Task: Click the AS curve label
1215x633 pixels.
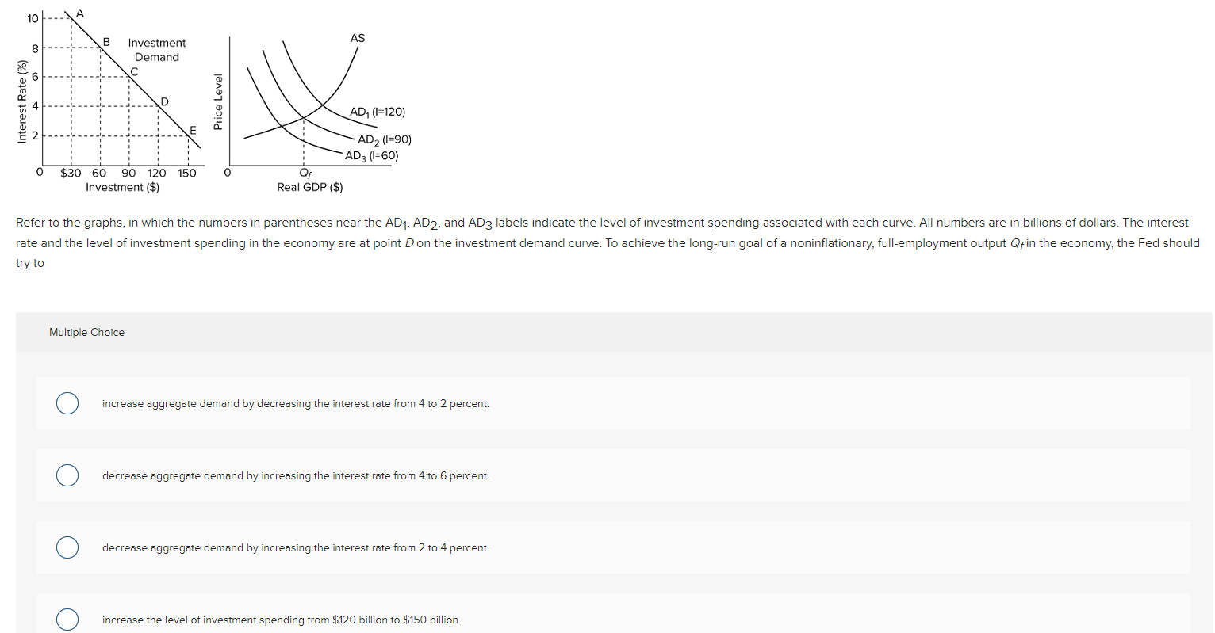Action: (x=357, y=37)
